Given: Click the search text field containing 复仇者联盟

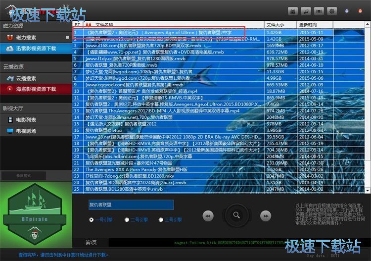Looking at the screenshot, I should [131, 205].
